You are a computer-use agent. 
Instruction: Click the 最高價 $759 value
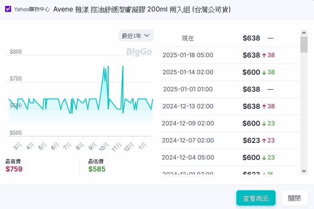click(14, 169)
